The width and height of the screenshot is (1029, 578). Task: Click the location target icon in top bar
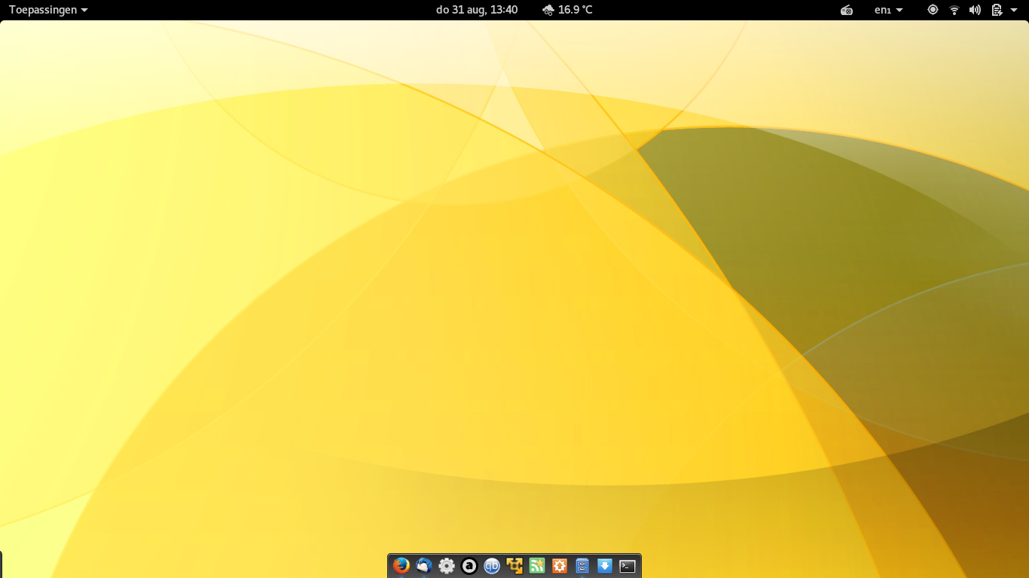pos(933,10)
